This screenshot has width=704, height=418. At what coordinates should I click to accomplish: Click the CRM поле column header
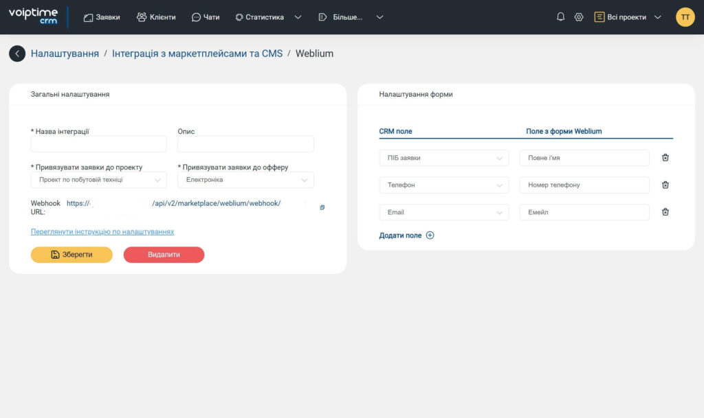point(395,131)
